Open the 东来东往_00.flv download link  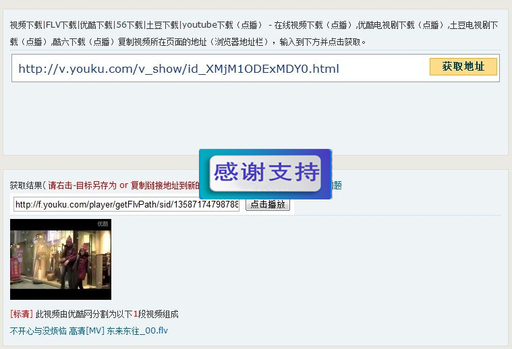(x=89, y=331)
